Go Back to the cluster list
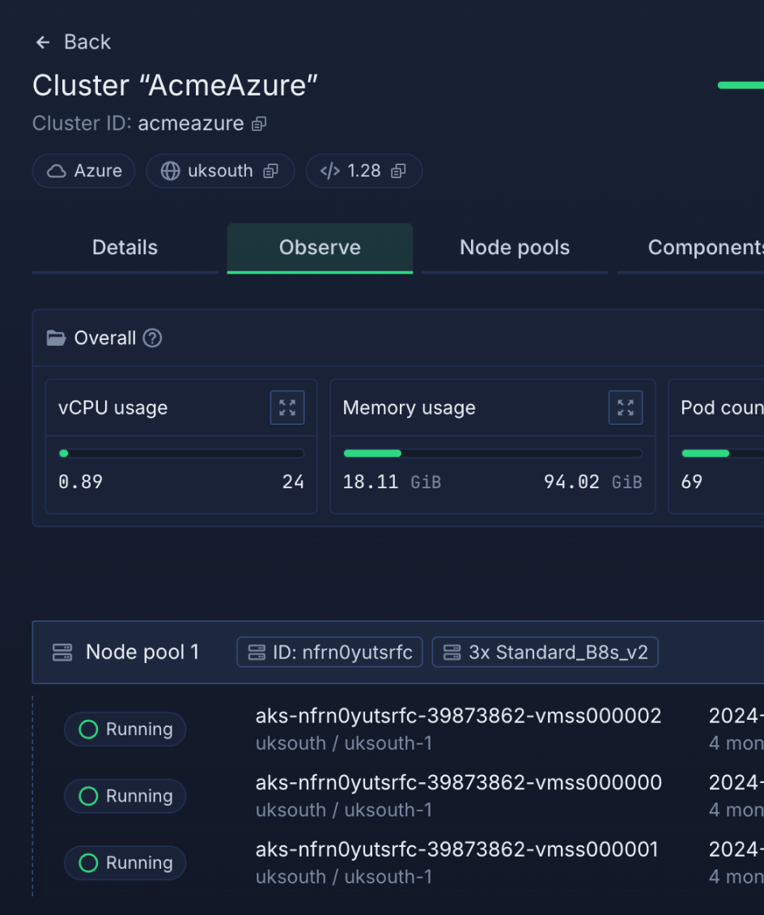 point(72,42)
